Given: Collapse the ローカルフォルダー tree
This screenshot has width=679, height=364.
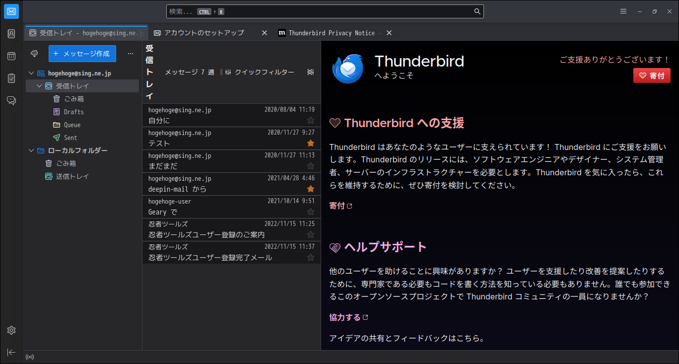Looking at the screenshot, I should click(x=32, y=150).
